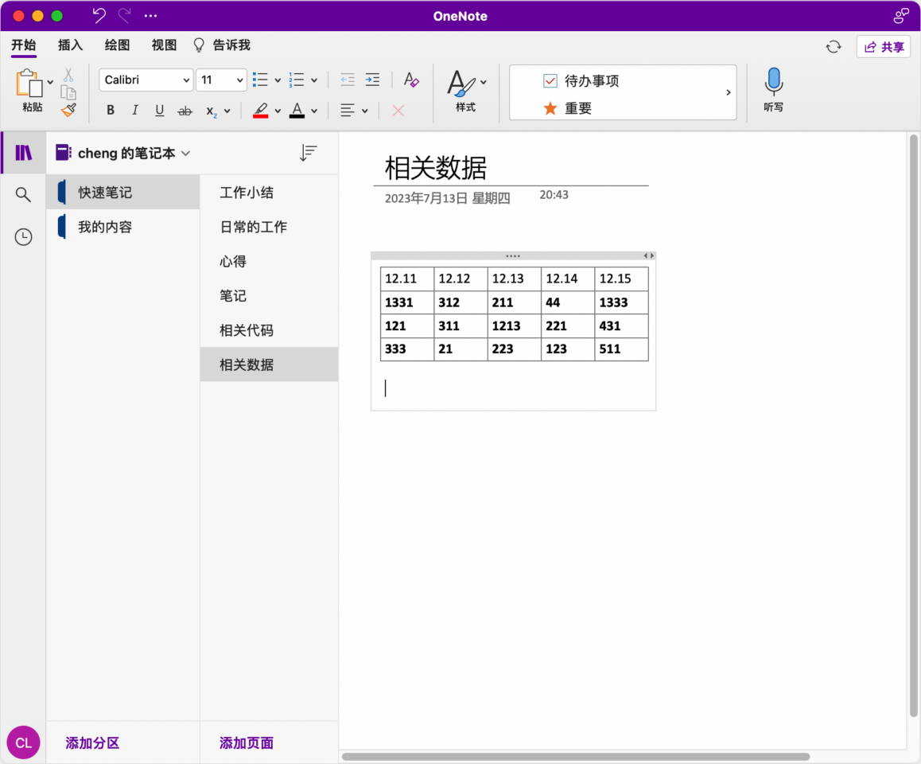921x764 pixels.
Task: Click the horizontal scrollbar at bottom
Action: pos(576,757)
